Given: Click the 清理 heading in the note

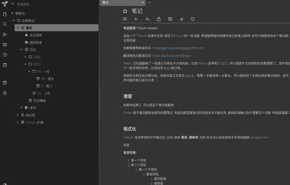Looking at the screenshot, I should pyautogui.click(x=128, y=96).
